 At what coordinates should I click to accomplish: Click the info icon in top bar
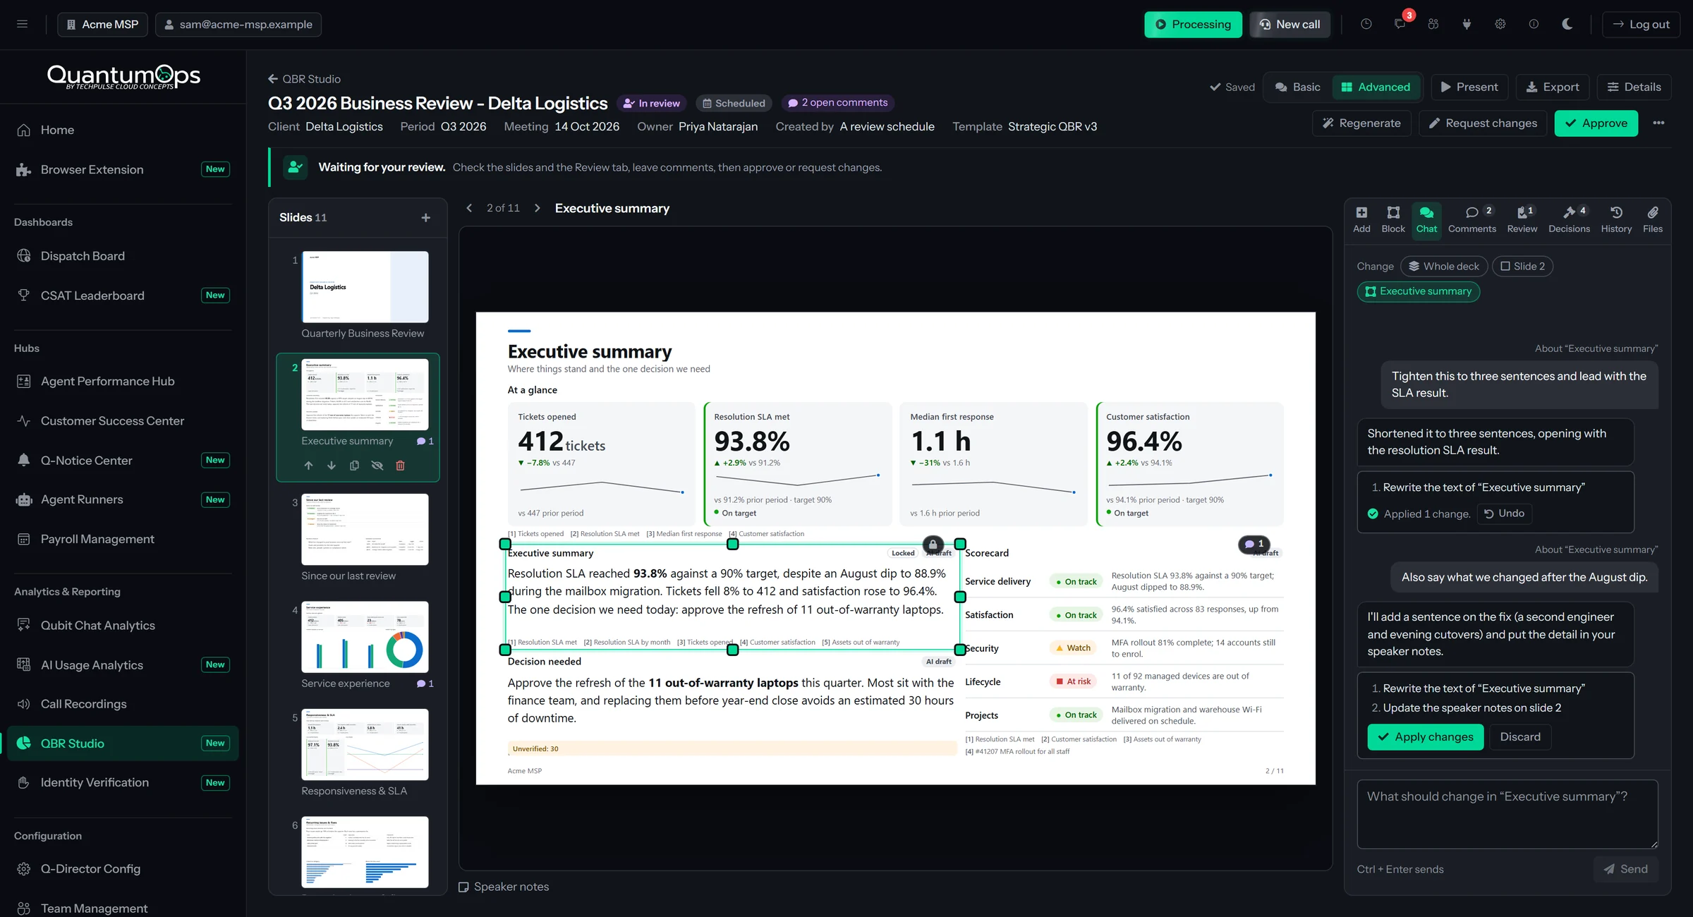point(1534,24)
